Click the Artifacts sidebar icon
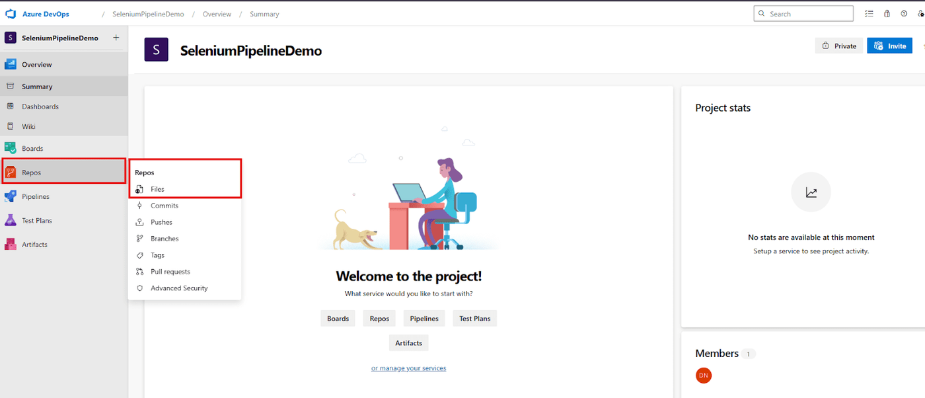Image resolution: width=925 pixels, height=398 pixels. [x=11, y=245]
